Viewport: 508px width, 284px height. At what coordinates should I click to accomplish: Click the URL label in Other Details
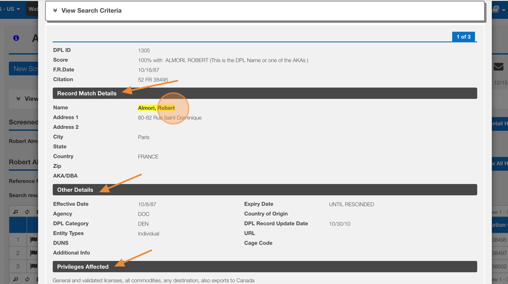click(x=249, y=233)
